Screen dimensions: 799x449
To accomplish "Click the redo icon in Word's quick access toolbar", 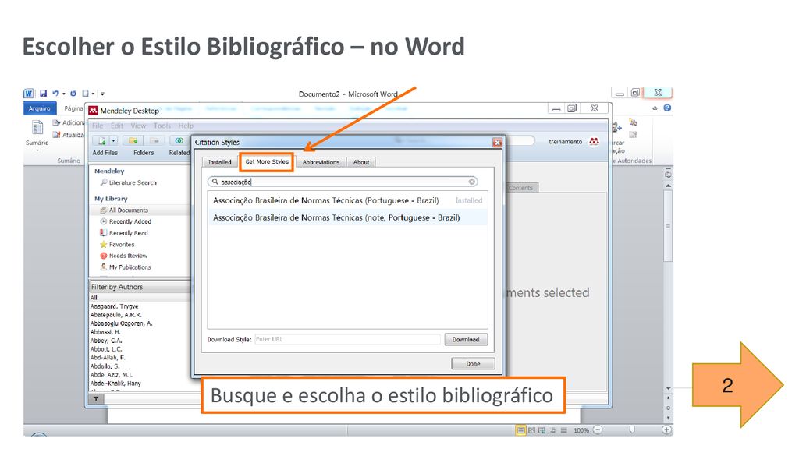I will [73, 94].
